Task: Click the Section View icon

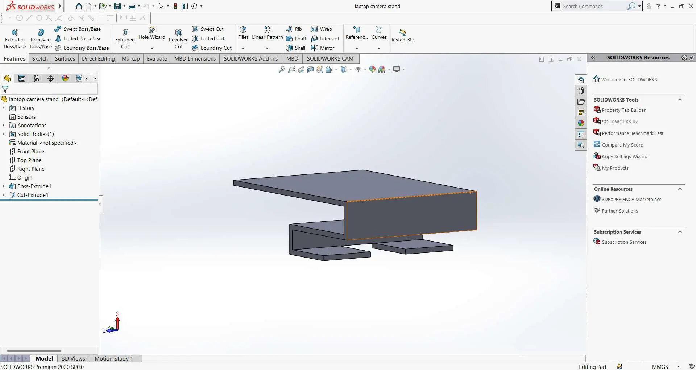Action: pos(310,69)
